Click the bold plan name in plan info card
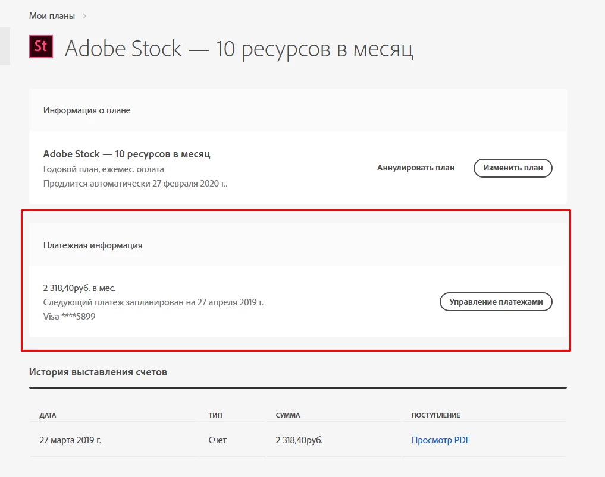 pos(127,154)
